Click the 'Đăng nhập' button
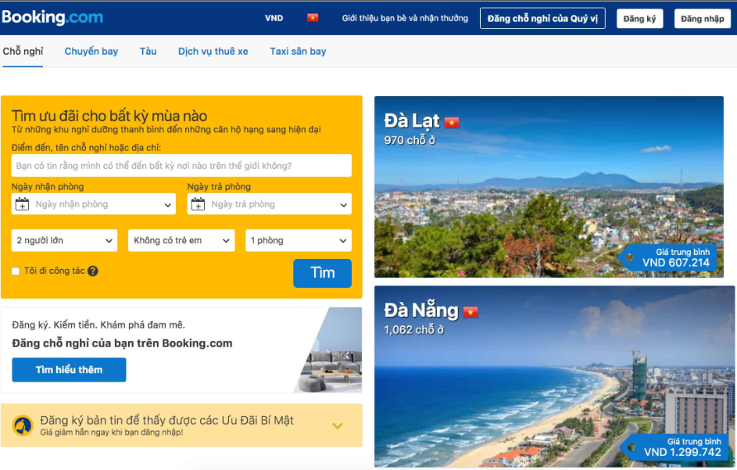 pyautogui.click(x=702, y=19)
